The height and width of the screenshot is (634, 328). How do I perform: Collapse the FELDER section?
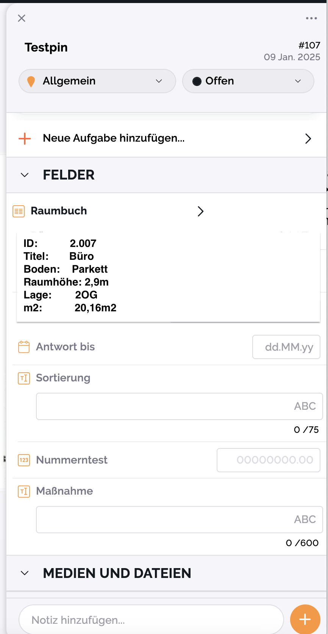[25, 175]
